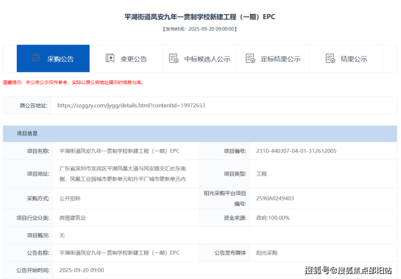
Task: Click the 项目地址 value starting with 广东省深圳市
Action: (122, 174)
